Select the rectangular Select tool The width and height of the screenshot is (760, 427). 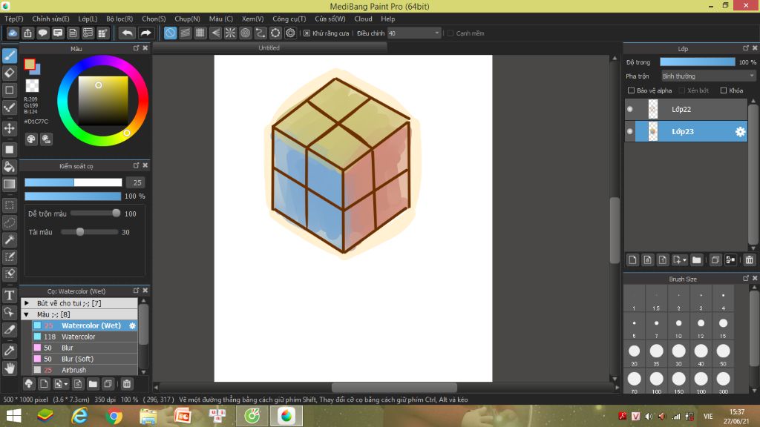click(x=10, y=205)
